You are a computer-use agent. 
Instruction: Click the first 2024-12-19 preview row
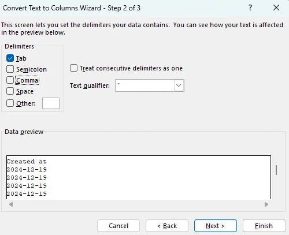tap(27, 170)
